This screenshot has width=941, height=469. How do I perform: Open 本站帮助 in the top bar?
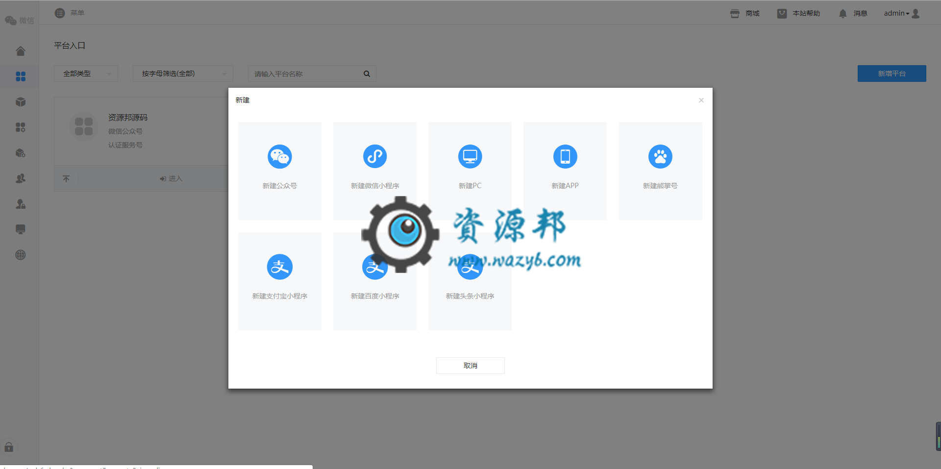pos(799,13)
